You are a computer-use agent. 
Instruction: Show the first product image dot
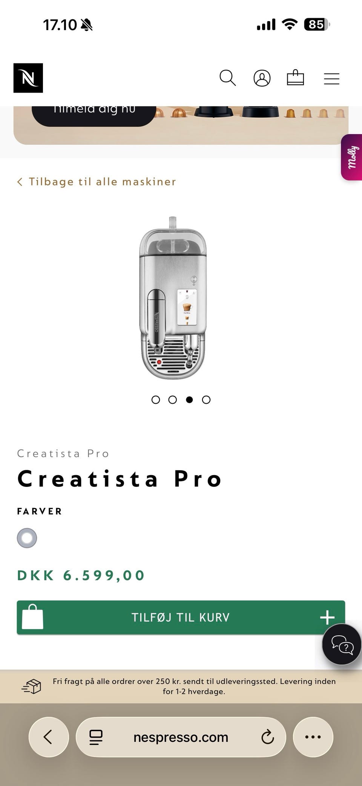(x=155, y=400)
